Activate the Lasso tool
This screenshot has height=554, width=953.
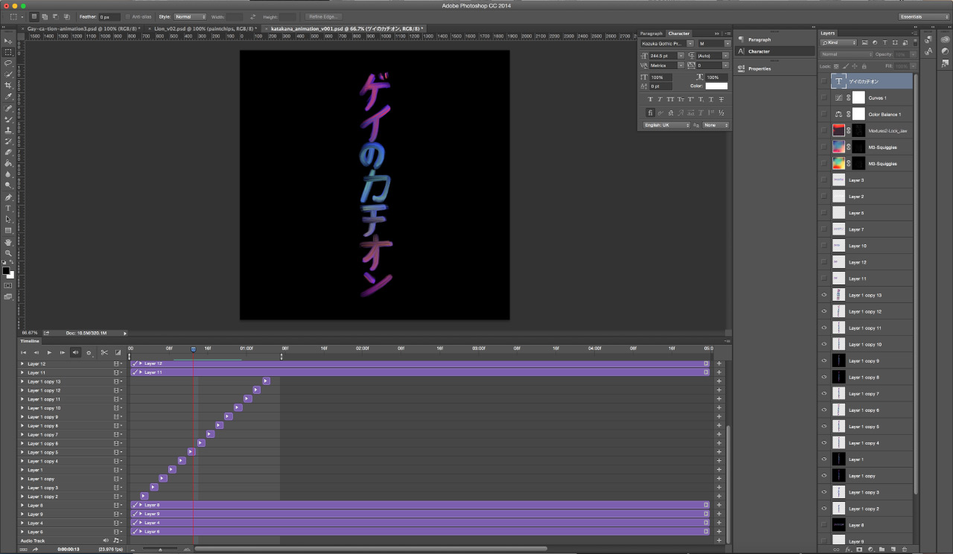pyautogui.click(x=8, y=63)
